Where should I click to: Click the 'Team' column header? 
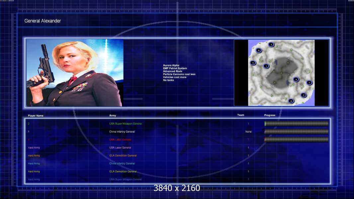pos(241,115)
